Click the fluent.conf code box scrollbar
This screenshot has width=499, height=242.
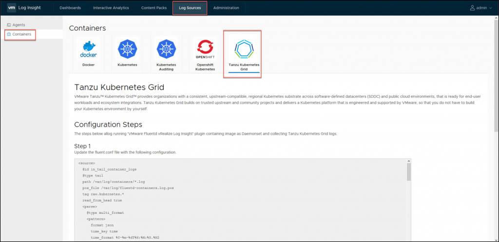409,173
